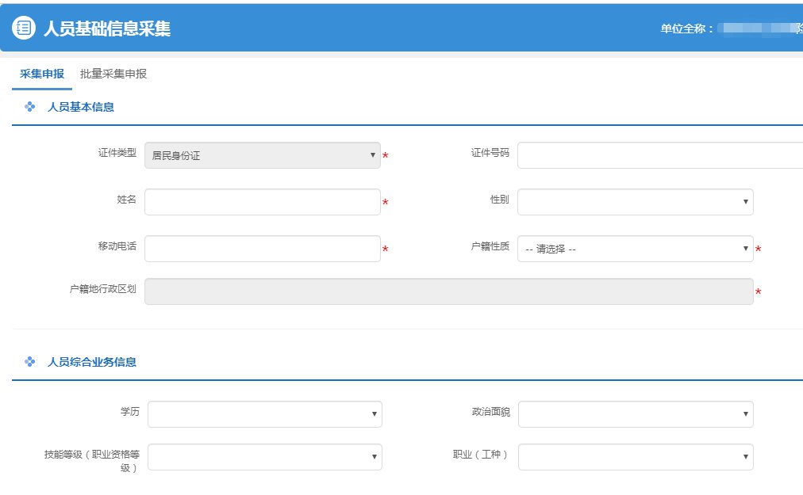
Task: Expand the 学历 dropdown list
Action: click(264, 414)
